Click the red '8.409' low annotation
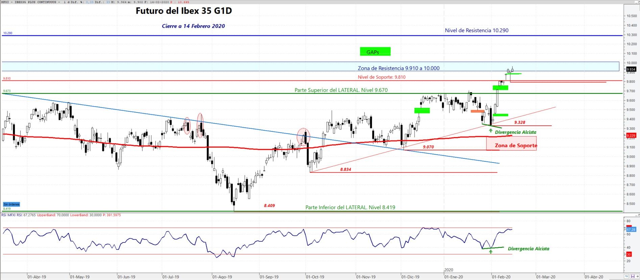Screen dimensions: 640x280 pos(269,205)
